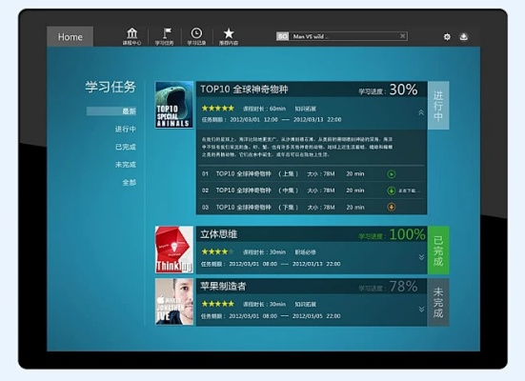This screenshot has height=381, width=525.
Task: Collapse the TOP10 全球神奇物种 course details
Action: coord(421,112)
